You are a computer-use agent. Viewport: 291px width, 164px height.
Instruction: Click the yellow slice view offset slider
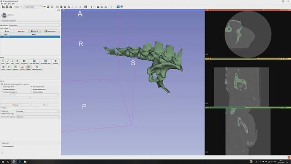pyautogui.click(x=245, y=59)
